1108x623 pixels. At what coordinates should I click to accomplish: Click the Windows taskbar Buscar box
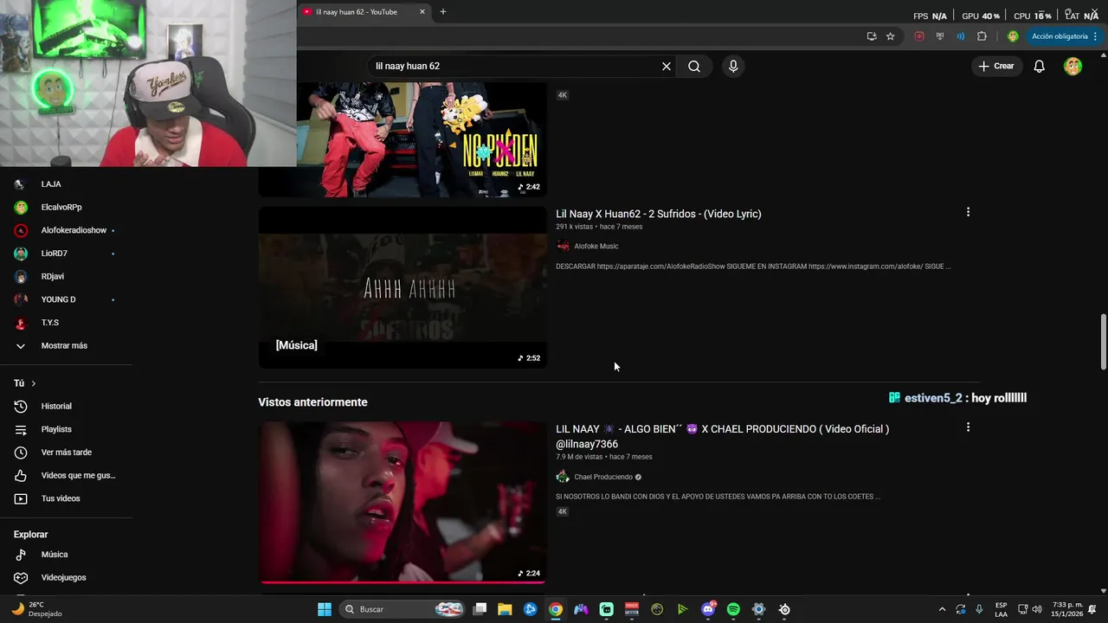[403, 609]
